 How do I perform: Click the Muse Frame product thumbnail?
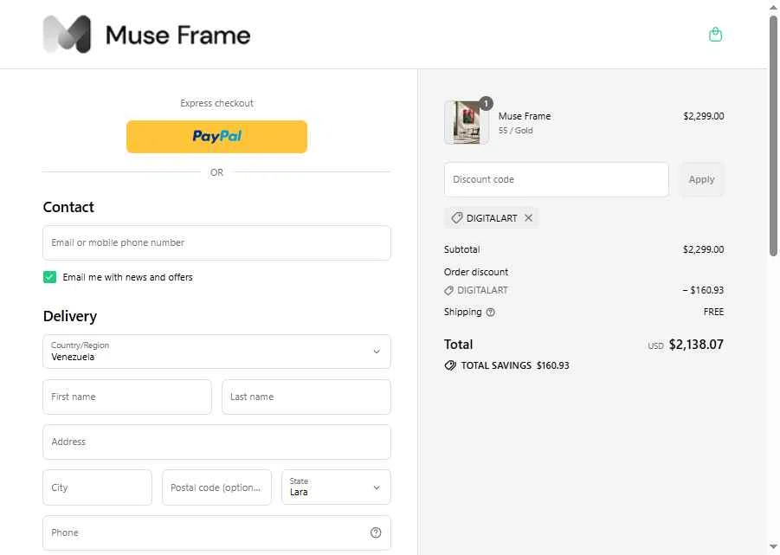466,122
